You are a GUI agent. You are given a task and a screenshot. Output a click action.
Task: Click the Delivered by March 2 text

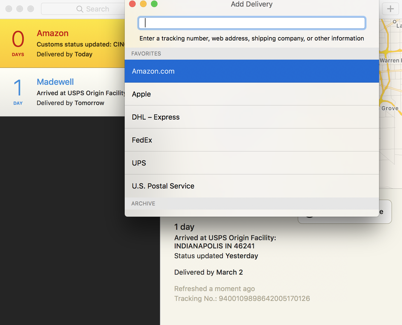click(x=208, y=272)
